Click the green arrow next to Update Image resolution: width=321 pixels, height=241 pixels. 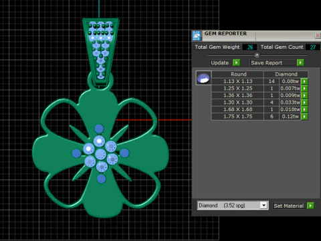point(237,63)
